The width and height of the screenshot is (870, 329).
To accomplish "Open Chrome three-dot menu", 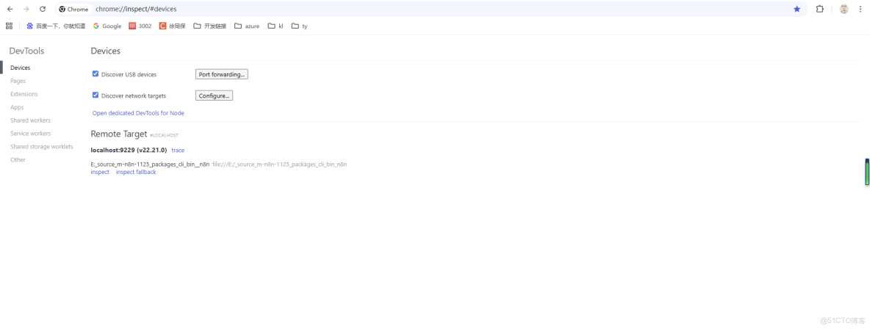I will click(x=860, y=9).
